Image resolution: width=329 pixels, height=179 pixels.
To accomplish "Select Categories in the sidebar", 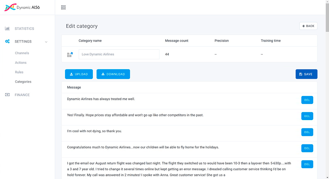I will [x=23, y=82].
